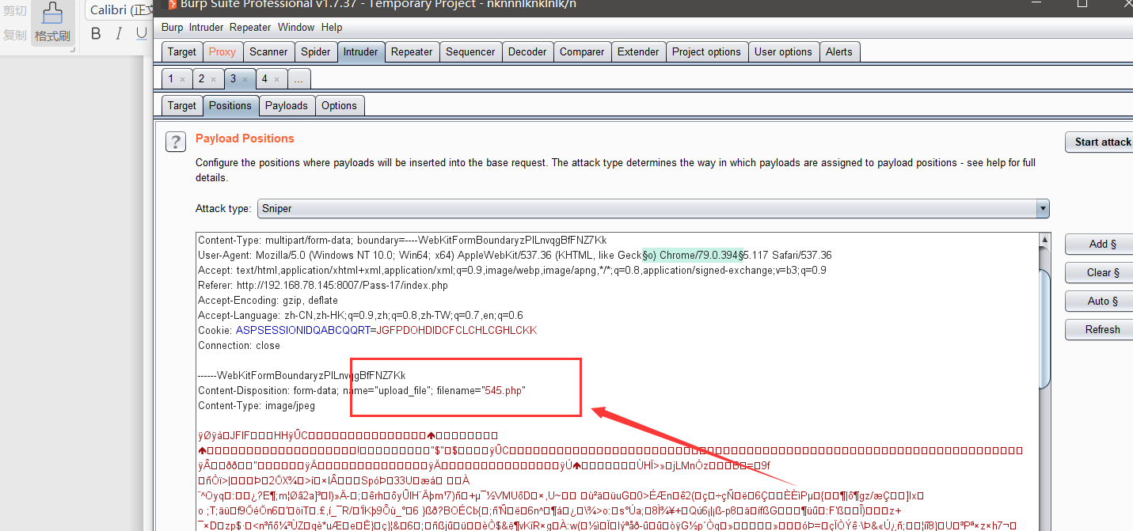Click the Clear § button

click(1102, 272)
